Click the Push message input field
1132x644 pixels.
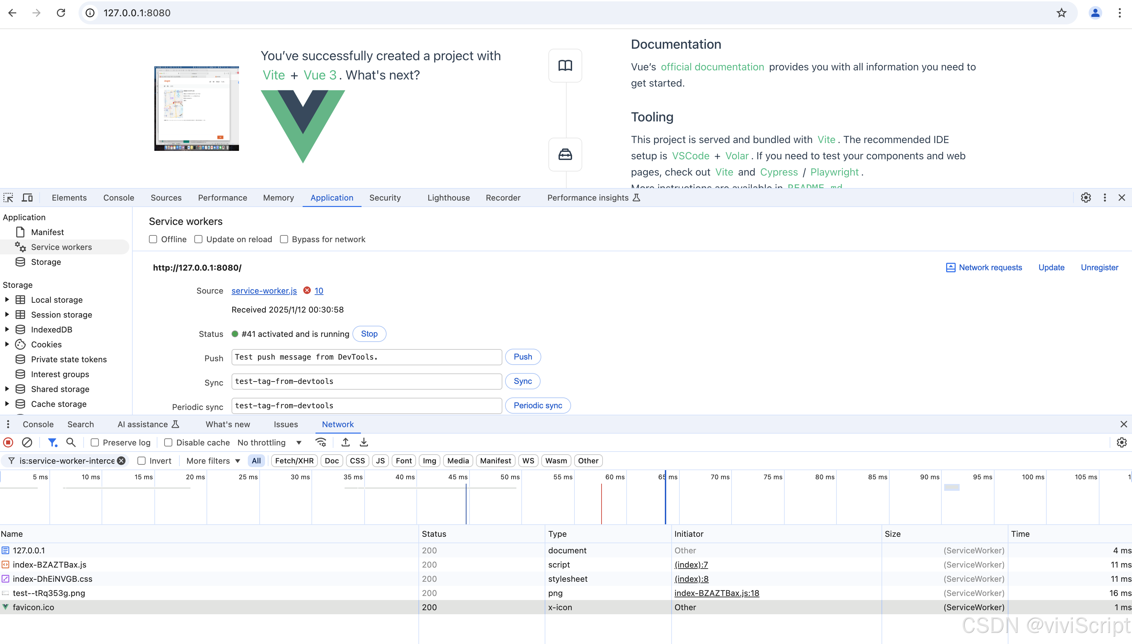click(366, 356)
